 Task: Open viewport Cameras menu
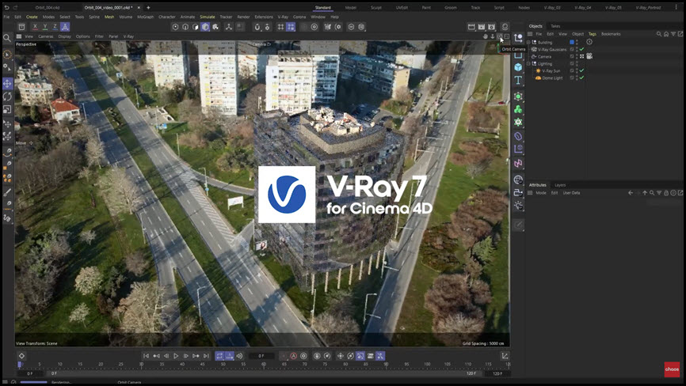(x=45, y=36)
